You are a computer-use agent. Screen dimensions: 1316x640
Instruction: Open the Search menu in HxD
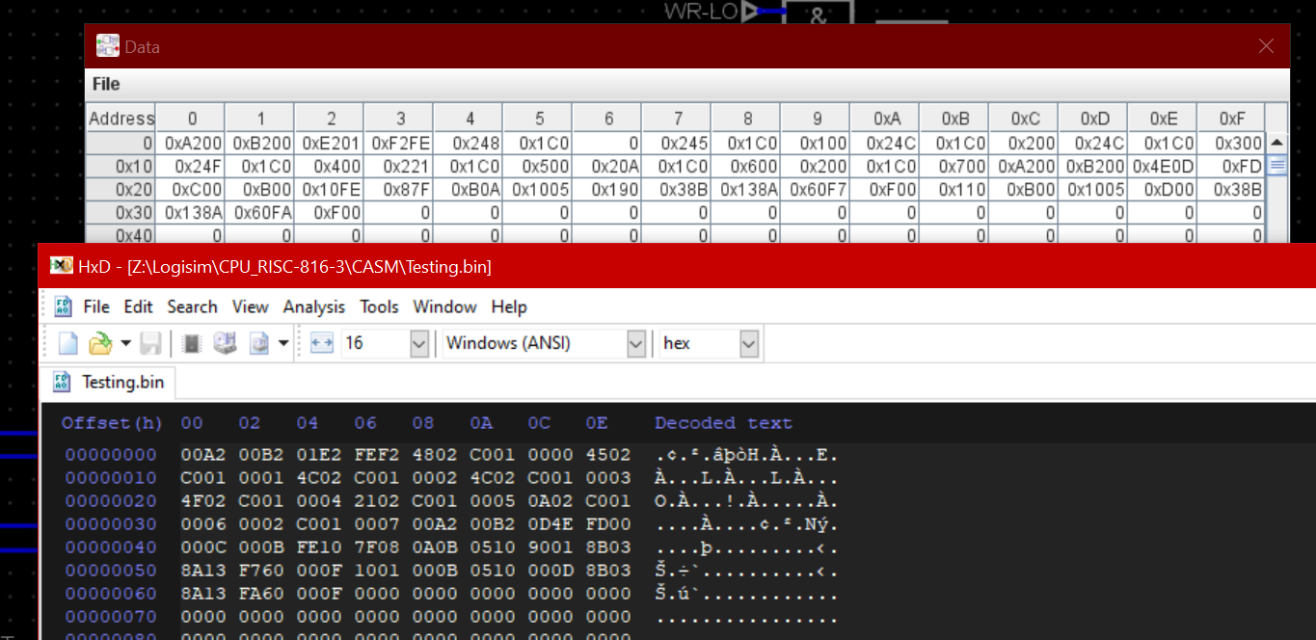point(192,307)
